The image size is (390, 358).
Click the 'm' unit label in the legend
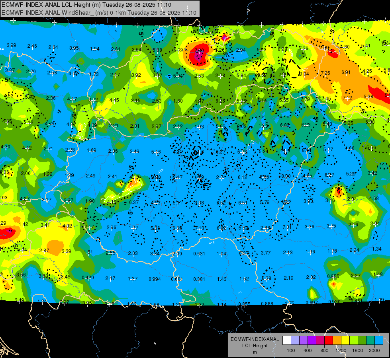click(x=255, y=352)
